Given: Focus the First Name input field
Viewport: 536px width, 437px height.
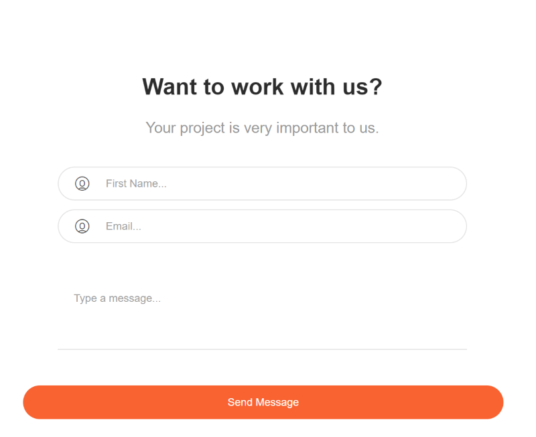Looking at the screenshot, I should pyautogui.click(x=262, y=183).
